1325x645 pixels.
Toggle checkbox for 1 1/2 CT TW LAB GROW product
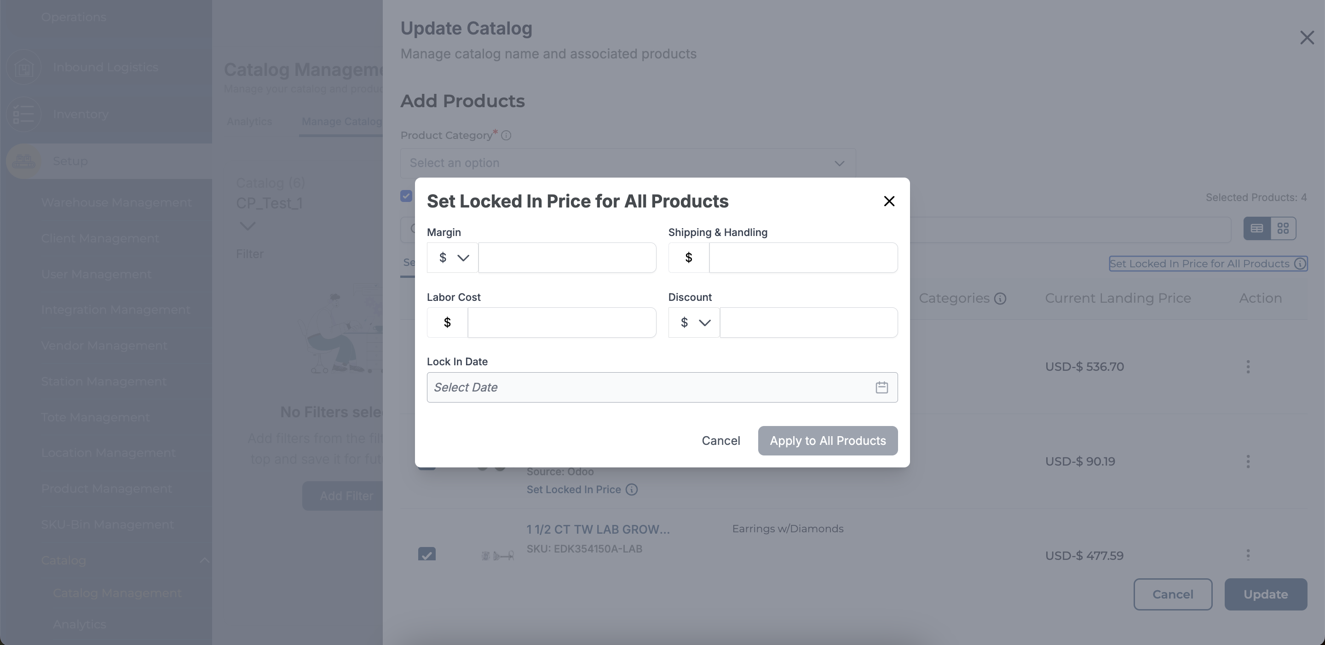[x=427, y=554]
